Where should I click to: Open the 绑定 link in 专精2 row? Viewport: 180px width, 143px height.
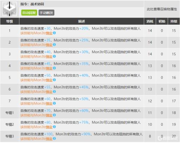click(x=49, y=127)
